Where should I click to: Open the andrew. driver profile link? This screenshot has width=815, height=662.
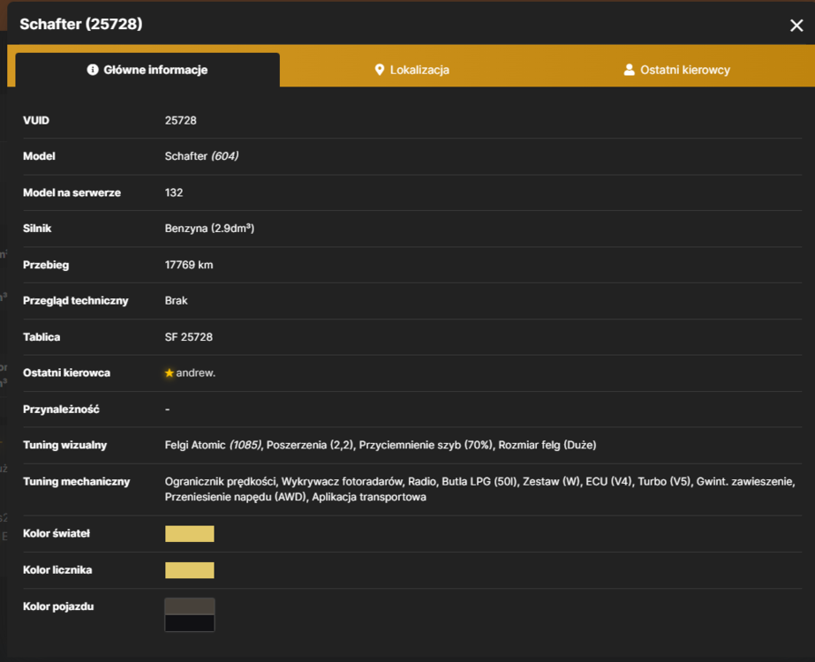pos(195,373)
